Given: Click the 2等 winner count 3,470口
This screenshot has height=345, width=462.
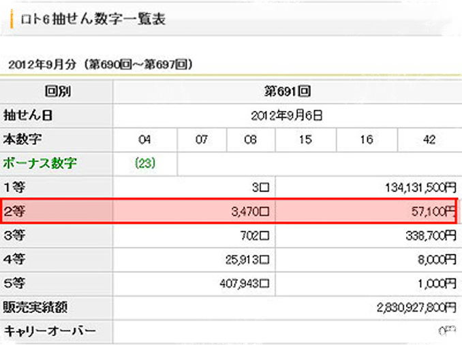Looking at the screenshot, I should pos(251,212).
